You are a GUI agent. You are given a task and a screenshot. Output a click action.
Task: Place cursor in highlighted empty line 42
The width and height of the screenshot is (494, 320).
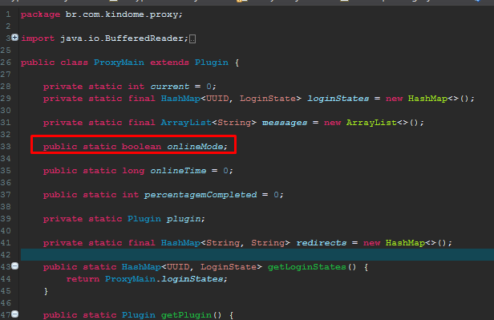(x=257, y=254)
